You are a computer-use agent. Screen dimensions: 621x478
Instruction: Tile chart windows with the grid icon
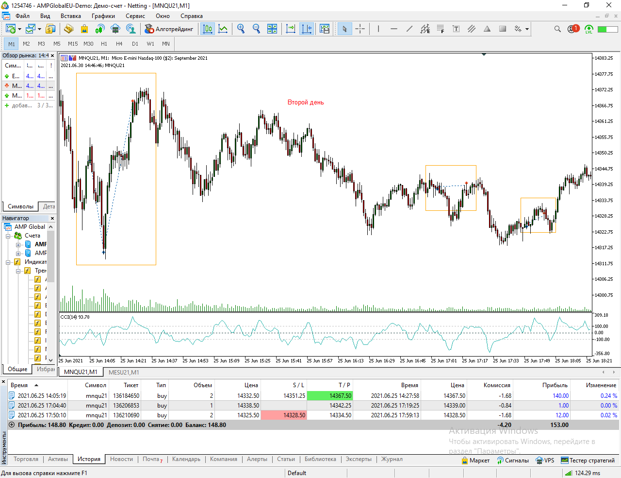click(x=272, y=29)
